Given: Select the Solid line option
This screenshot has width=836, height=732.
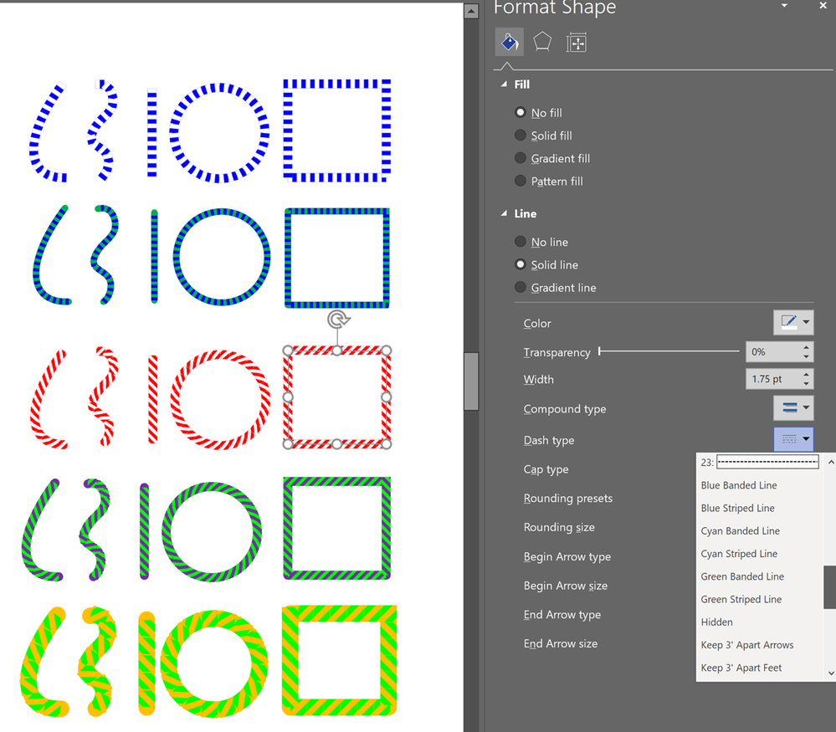Looking at the screenshot, I should point(521,264).
